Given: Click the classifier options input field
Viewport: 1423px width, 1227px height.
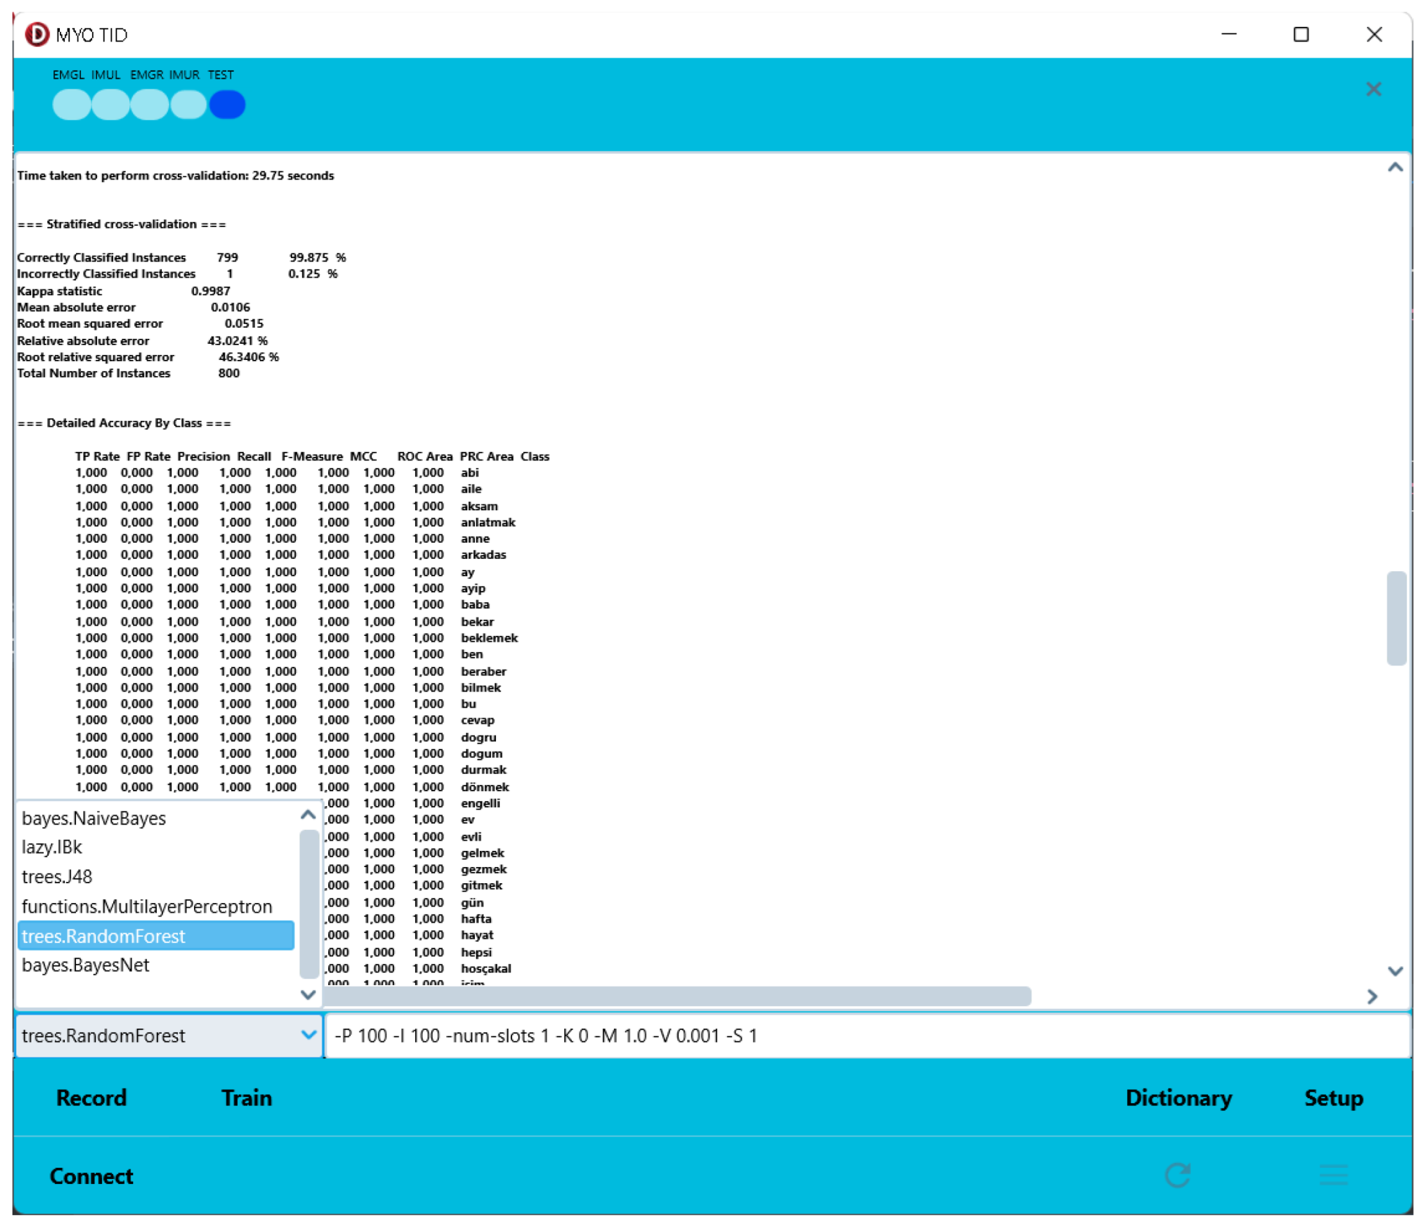Looking at the screenshot, I should (x=867, y=1035).
